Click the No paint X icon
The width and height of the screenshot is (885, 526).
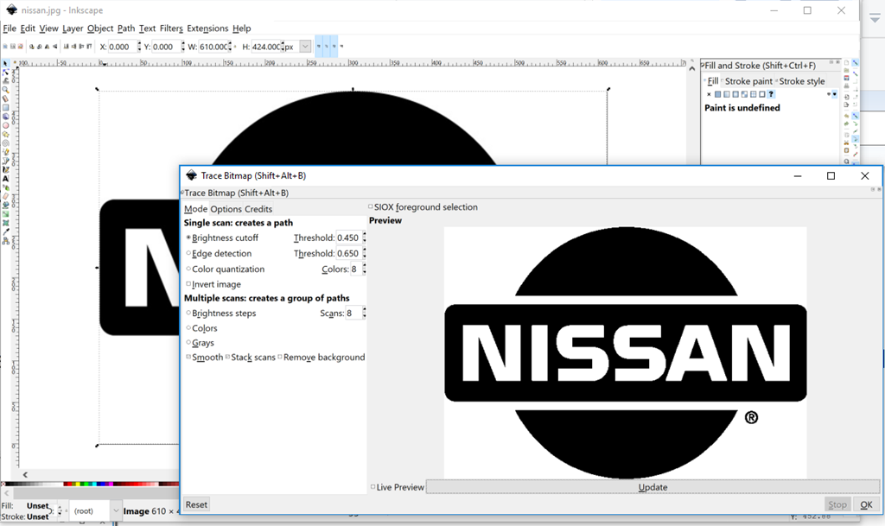coord(709,94)
